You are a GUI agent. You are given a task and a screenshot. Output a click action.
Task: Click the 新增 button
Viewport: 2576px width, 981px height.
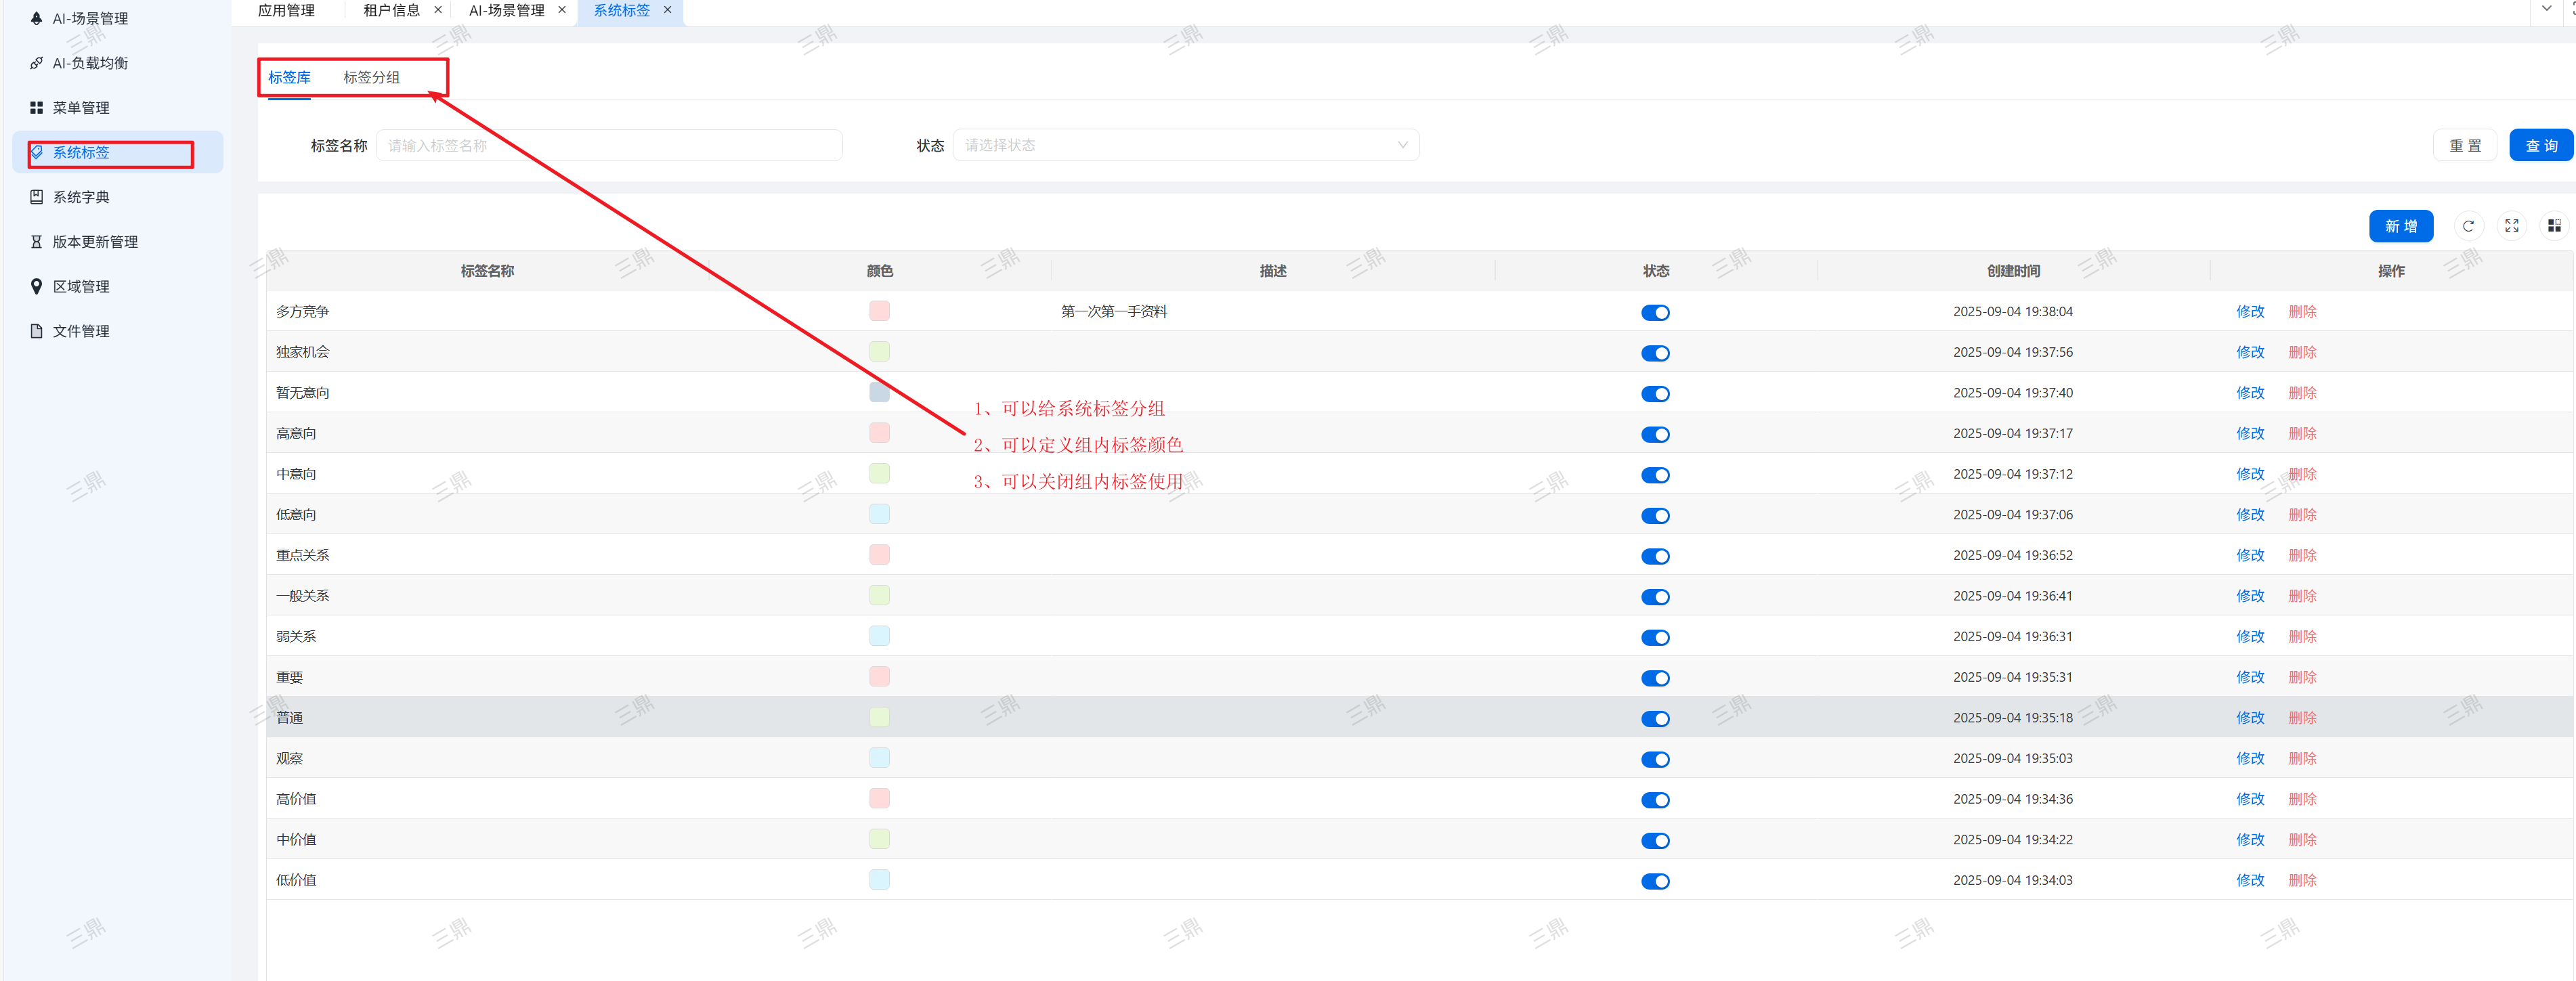pos(2400,226)
